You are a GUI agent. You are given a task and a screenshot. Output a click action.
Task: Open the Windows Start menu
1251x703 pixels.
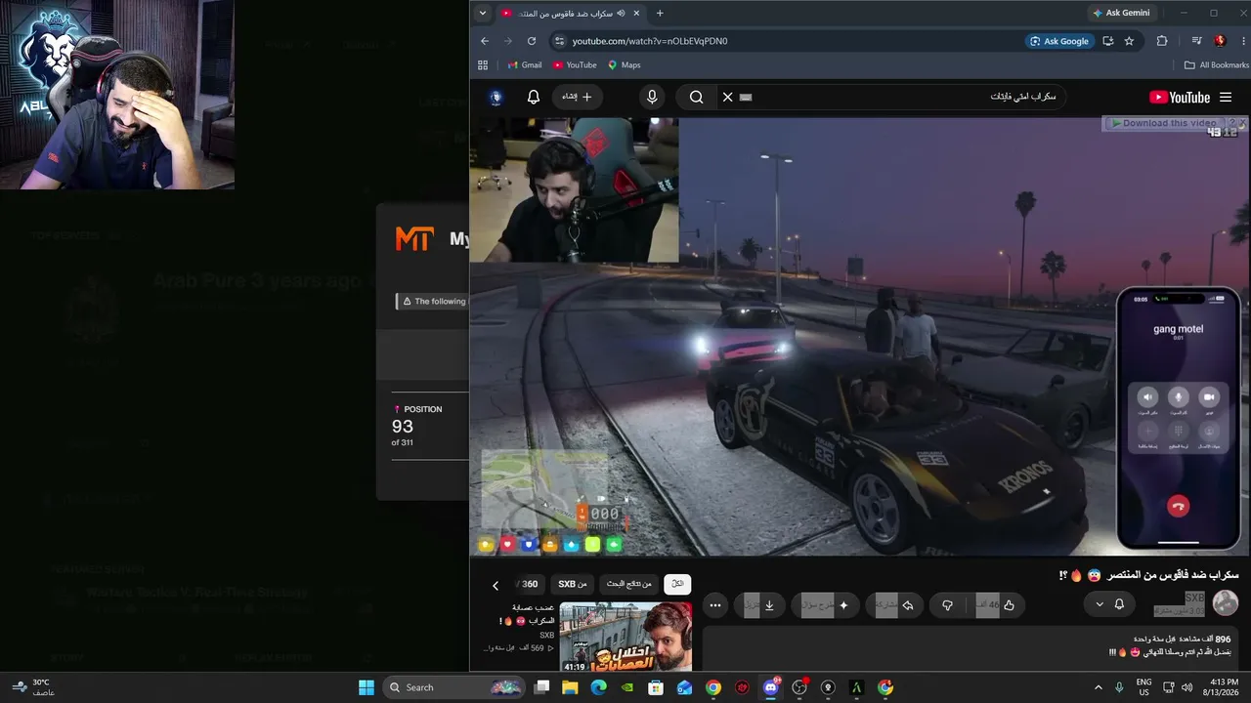pyautogui.click(x=367, y=687)
